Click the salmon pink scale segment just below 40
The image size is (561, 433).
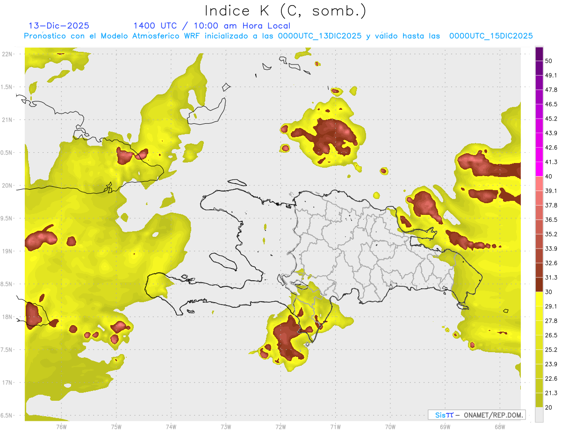539,184
